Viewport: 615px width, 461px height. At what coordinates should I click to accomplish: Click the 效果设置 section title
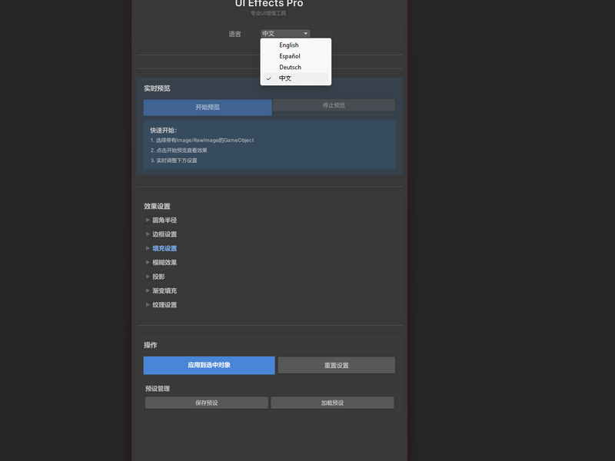157,207
